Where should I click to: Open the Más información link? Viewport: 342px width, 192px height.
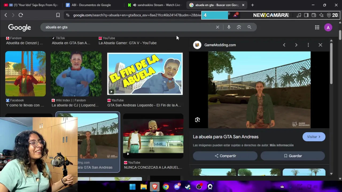[x=281, y=145]
